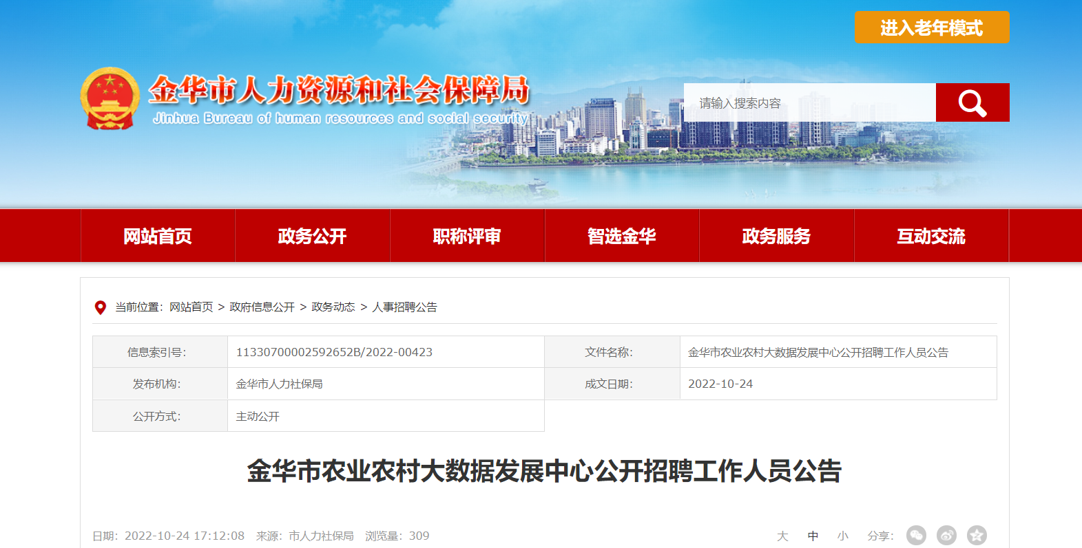This screenshot has height=548, width=1082.
Task: Click the national emblem logo
Action: (x=110, y=98)
